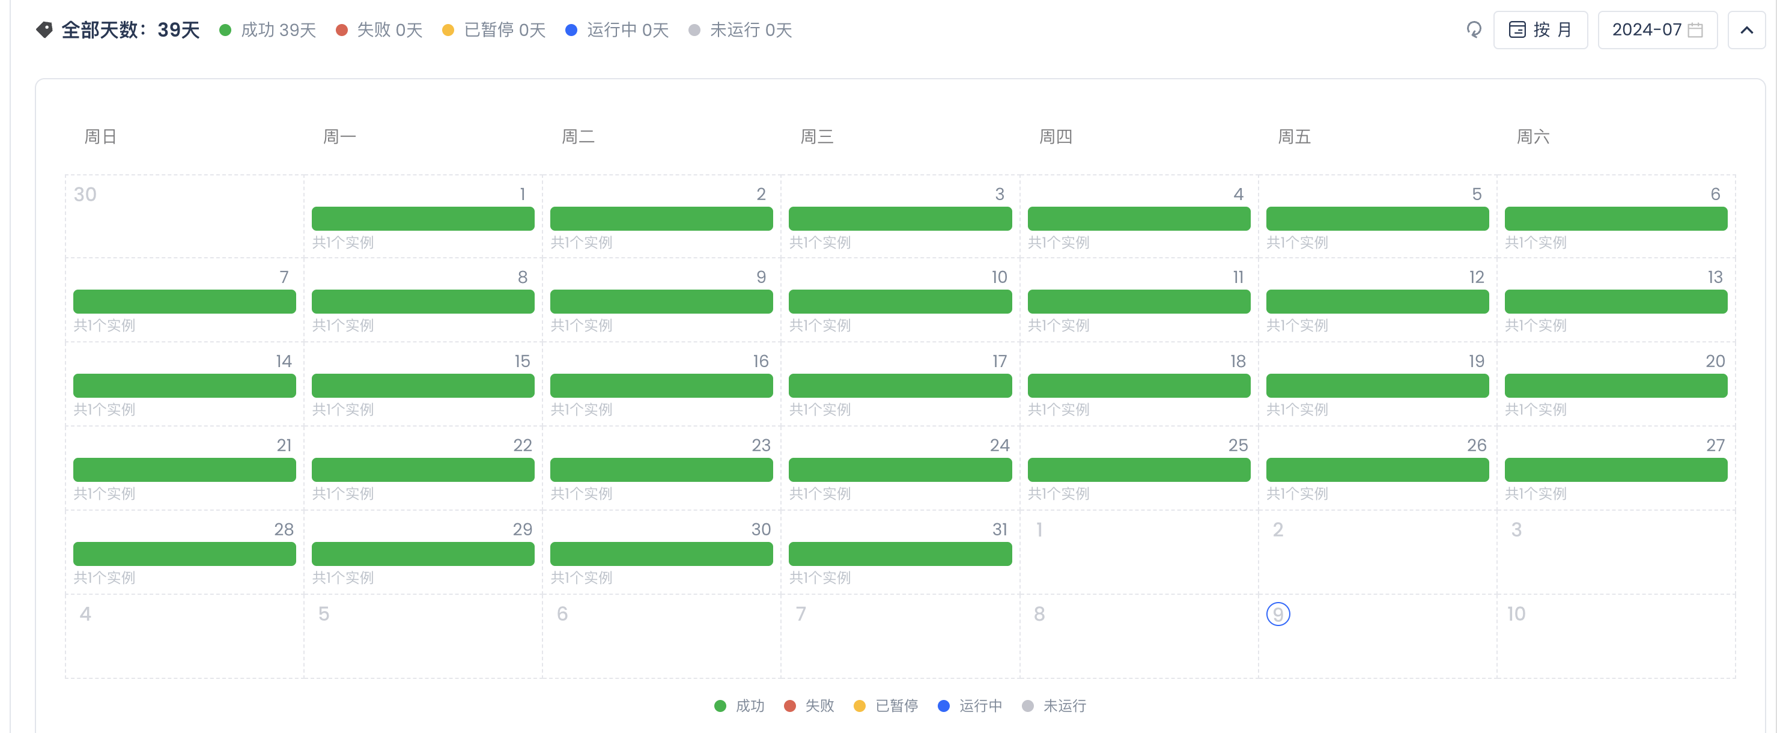The image size is (1777, 733).
Task: Select the circled date 9 in August
Action: point(1278,613)
